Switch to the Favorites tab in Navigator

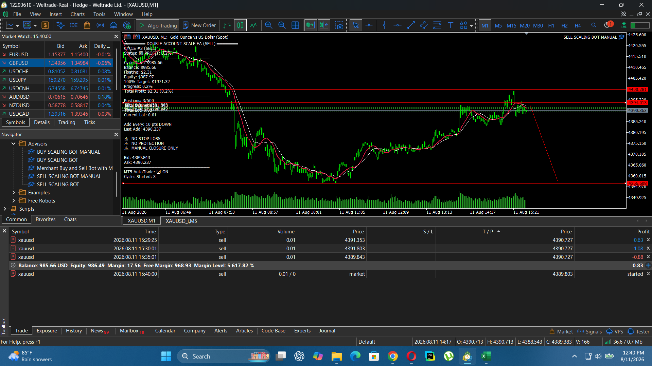46,219
